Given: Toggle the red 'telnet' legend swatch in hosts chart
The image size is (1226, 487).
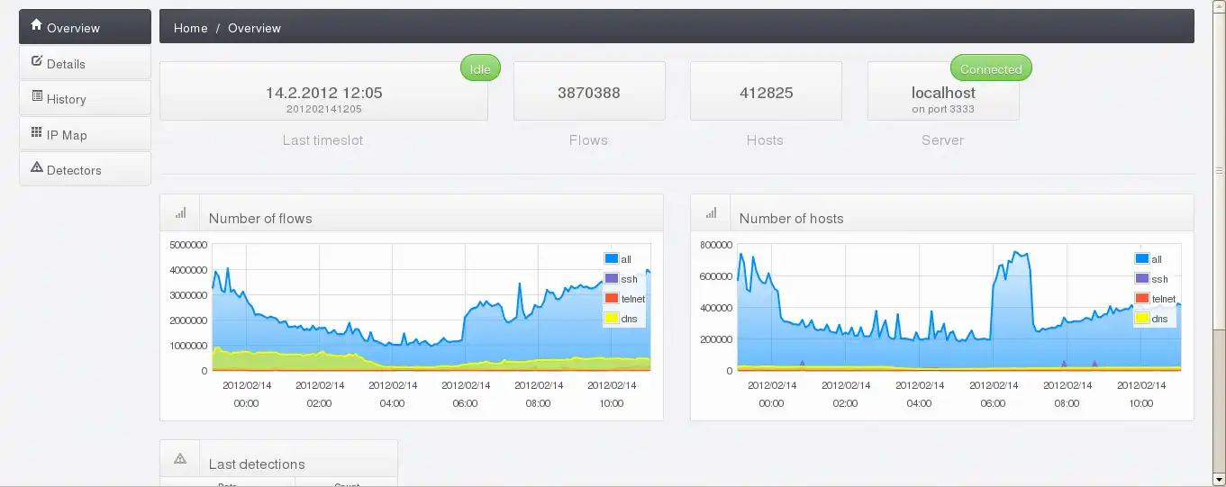Looking at the screenshot, I should click(1142, 299).
